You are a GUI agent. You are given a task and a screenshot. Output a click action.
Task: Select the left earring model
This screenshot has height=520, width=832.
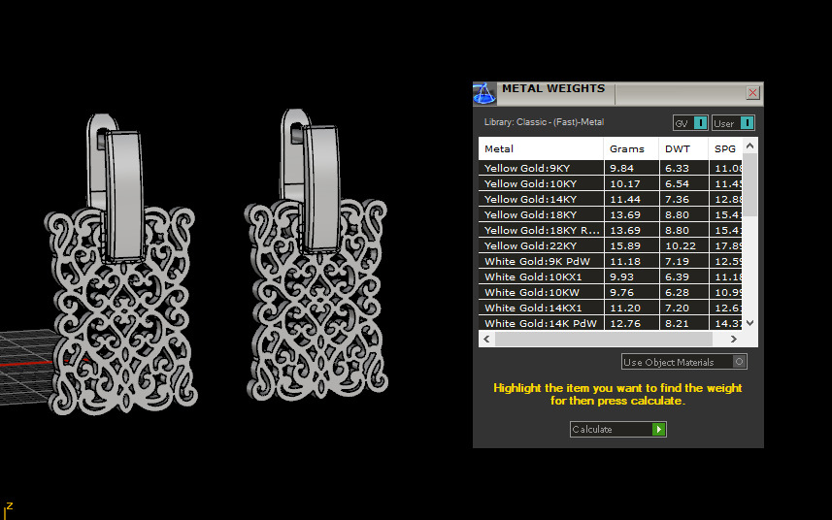tap(121, 264)
